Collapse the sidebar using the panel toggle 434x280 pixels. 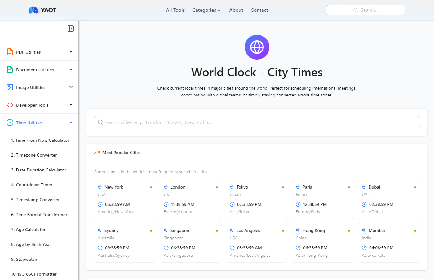(x=71, y=28)
